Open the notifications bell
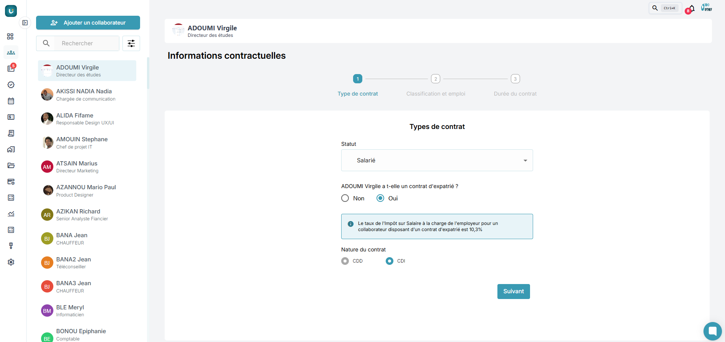The image size is (725, 342). pyautogui.click(x=692, y=8)
